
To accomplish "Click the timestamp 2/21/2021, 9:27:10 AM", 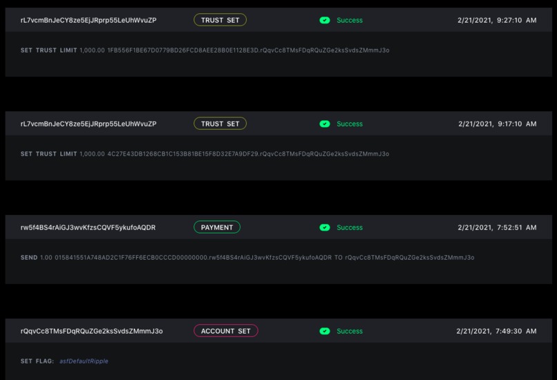I will tap(497, 20).
